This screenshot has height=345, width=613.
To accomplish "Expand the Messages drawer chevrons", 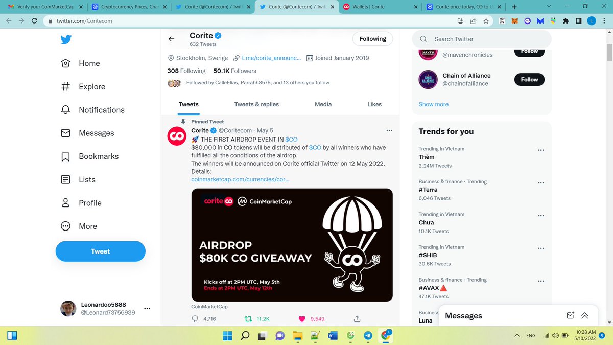I will click(x=585, y=315).
